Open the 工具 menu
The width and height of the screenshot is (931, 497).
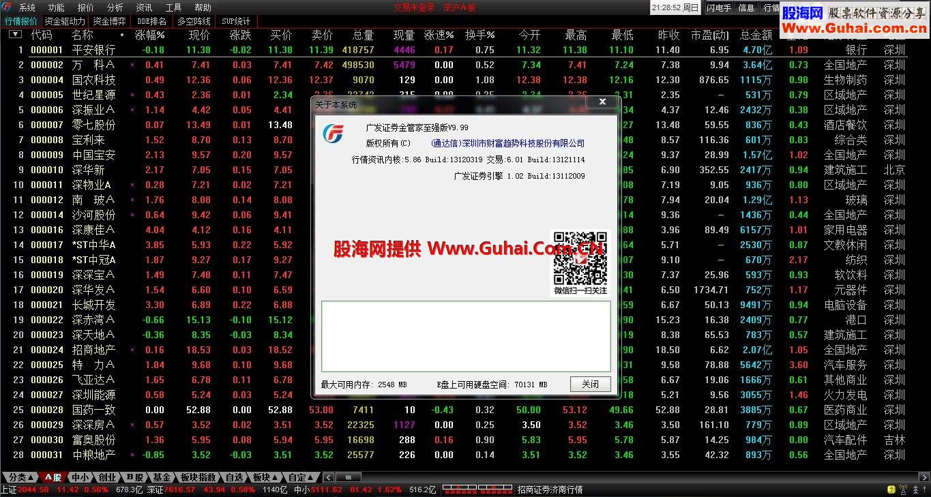[174, 7]
